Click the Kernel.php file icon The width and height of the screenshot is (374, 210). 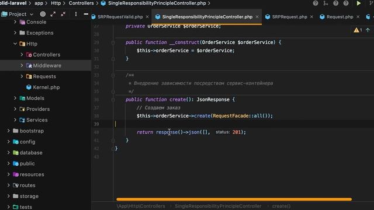click(x=29, y=87)
